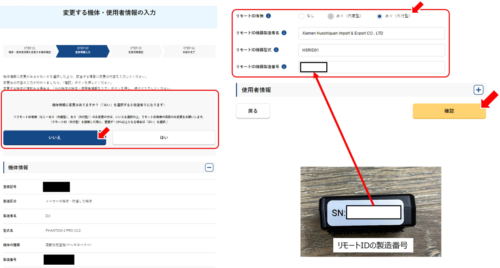Click info icon beside リモートID機器型式
500x268 pixels.
(276, 50)
